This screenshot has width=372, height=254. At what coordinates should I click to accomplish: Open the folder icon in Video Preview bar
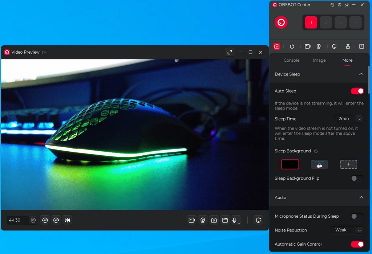[x=225, y=220]
